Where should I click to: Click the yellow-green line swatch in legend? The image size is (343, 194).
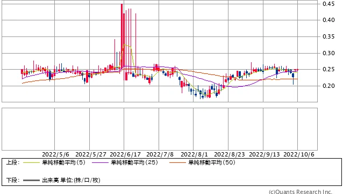click(31, 162)
